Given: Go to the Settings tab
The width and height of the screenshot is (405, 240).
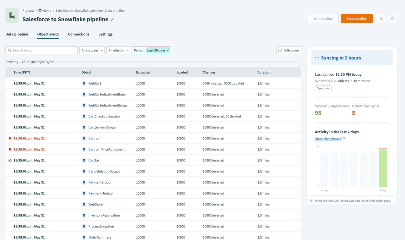Looking at the screenshot, I should pyautogui.click(x=105, y=34).
